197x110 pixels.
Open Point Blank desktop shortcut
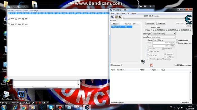pyautogui.click(x=21, y=95)
